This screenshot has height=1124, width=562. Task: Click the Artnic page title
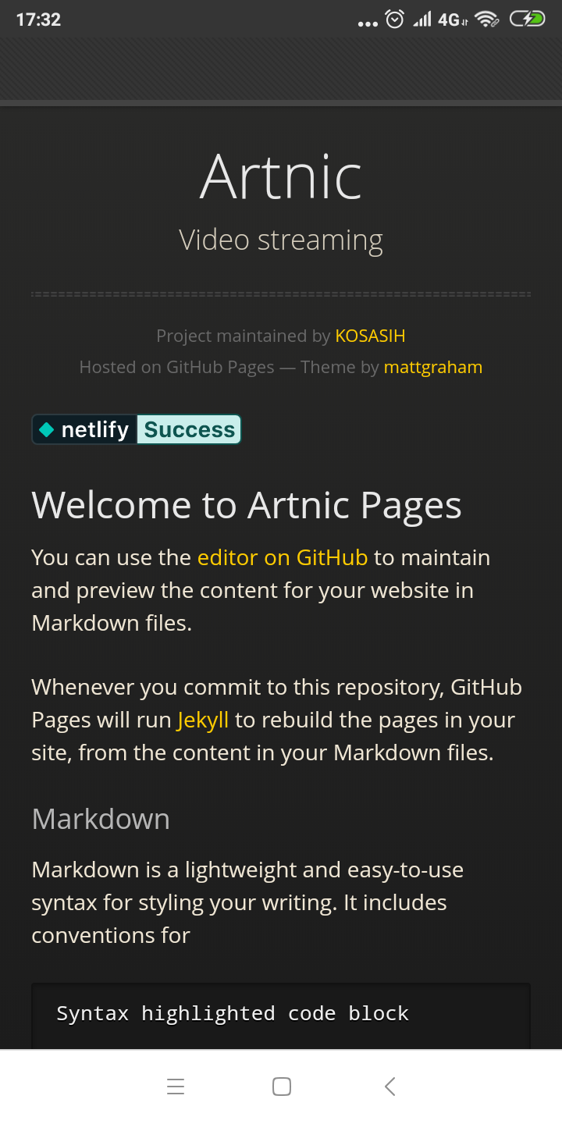(x=281, y=177)
